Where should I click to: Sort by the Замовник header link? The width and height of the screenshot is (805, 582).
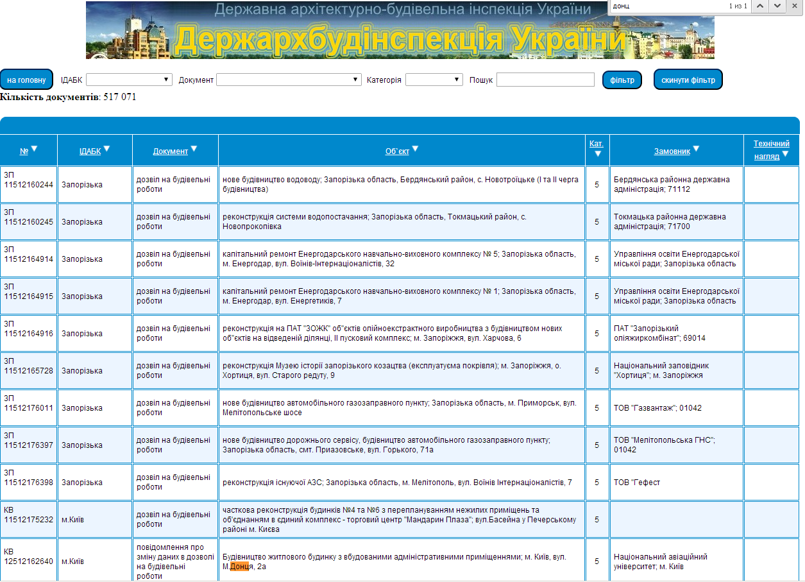(672, 151)
